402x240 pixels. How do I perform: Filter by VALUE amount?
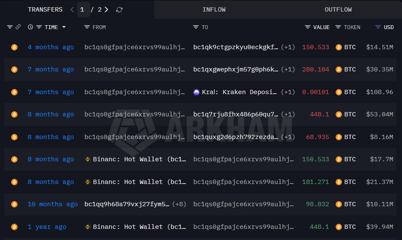click(307, 27)
